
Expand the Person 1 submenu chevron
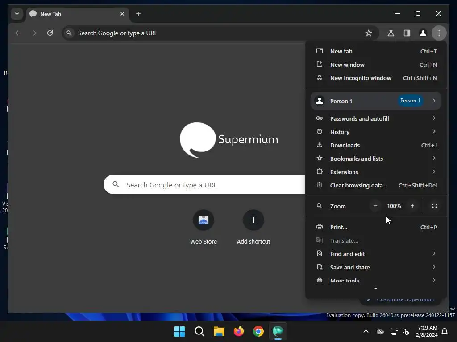coord(434,101)
